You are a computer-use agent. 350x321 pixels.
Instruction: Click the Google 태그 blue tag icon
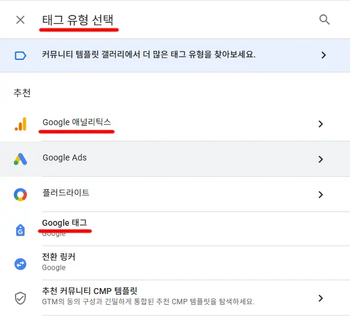(x=20, y=230)
